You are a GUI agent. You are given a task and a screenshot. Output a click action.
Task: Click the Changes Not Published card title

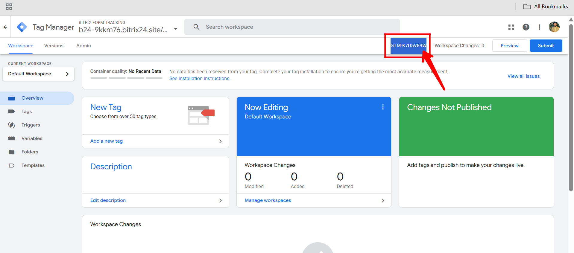tap(449, 107)
